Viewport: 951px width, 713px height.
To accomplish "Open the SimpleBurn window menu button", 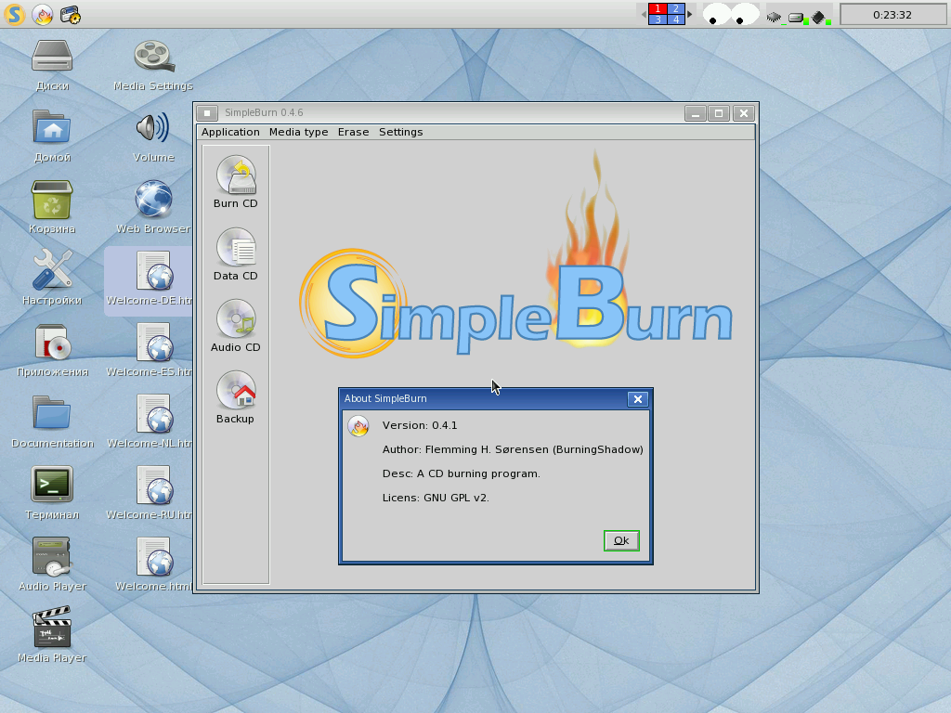I will pos(208,113).
